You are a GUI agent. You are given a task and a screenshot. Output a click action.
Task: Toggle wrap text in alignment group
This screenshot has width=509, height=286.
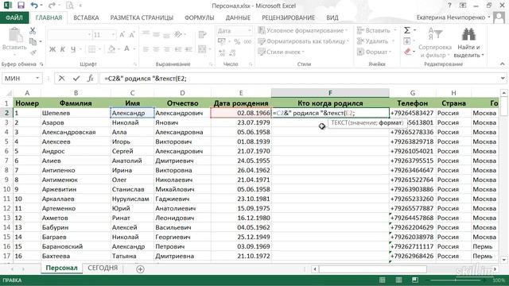tap(202, 34)
